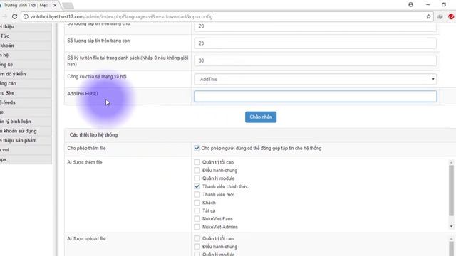Check the Khách checkbox
456x256 pixels.
coord(197,203)
